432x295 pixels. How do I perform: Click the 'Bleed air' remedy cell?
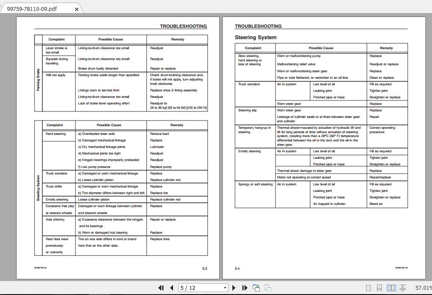(376, 204)
